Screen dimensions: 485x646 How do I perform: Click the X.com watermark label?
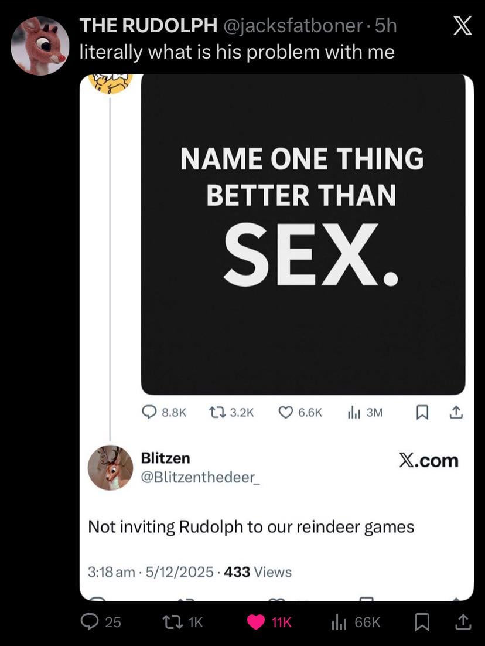(429, 461)
